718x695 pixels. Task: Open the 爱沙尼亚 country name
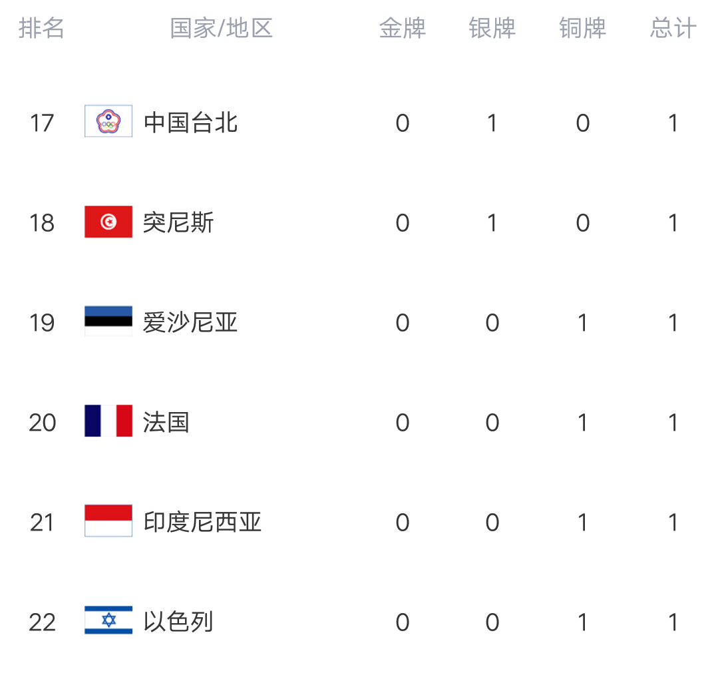point(190,322)
